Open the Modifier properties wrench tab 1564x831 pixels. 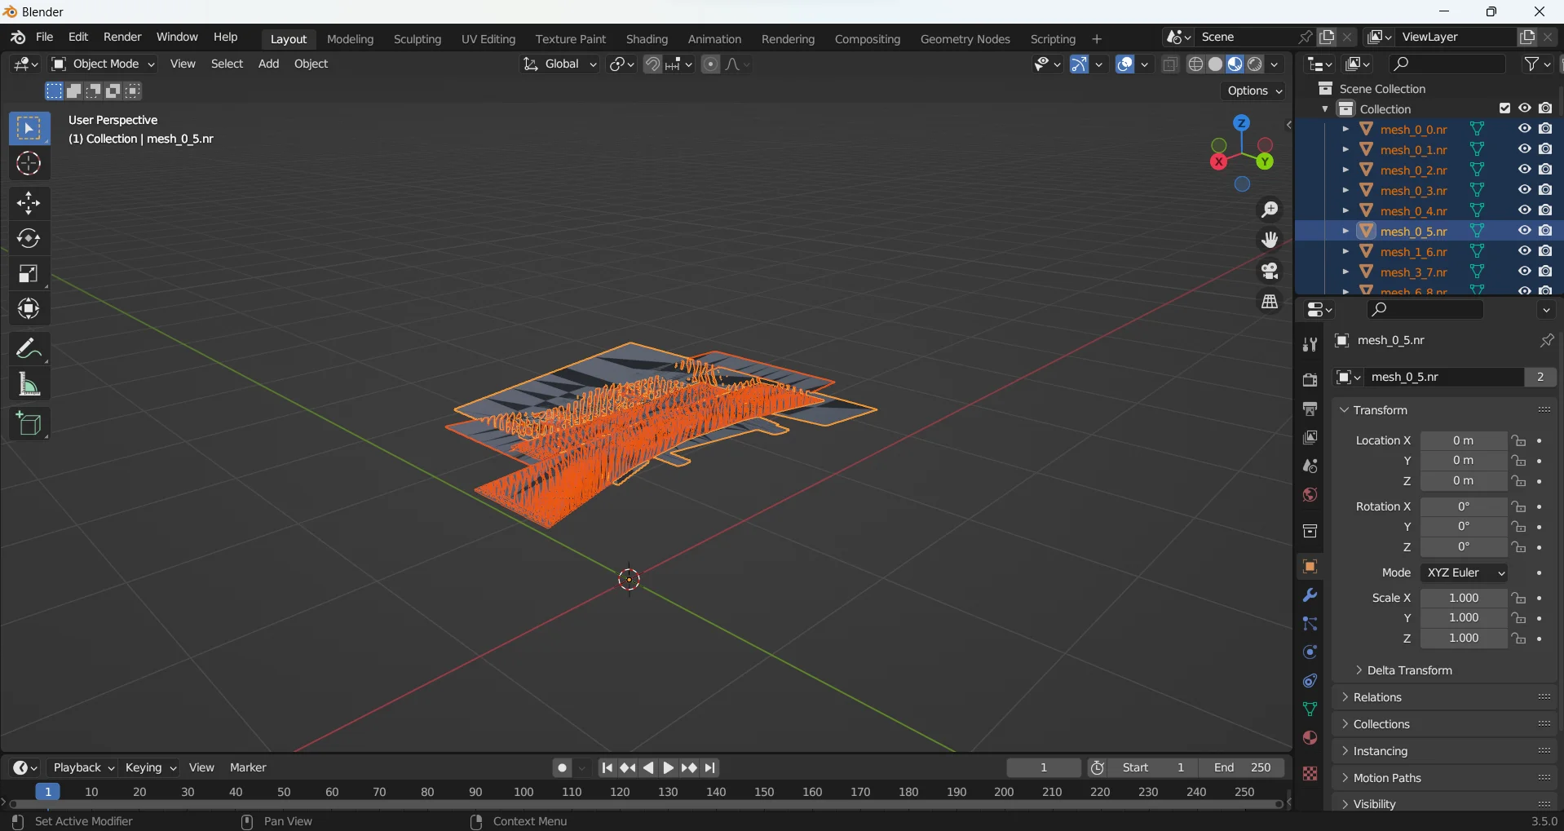click(x=1310, y=595)
